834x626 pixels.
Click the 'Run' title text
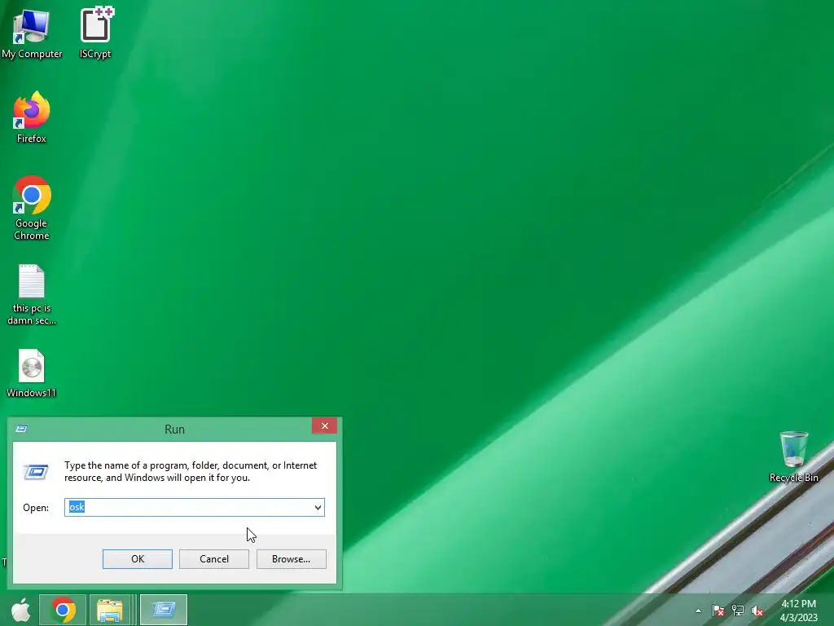(x=174, y=429)
